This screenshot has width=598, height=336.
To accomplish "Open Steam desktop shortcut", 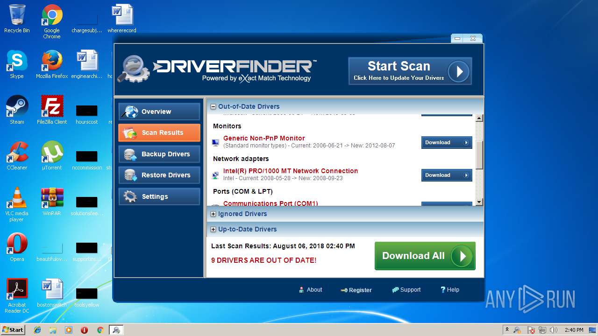I will (17, 110).
